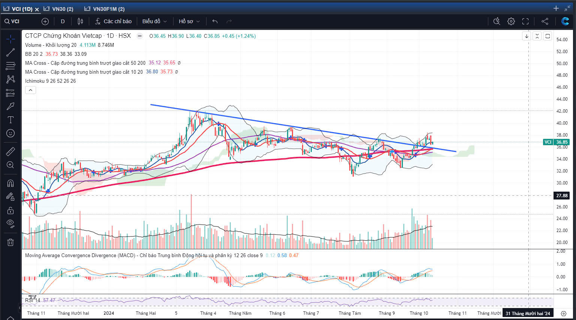Remove drawings with trash icon

pyautogui.click(x=10, y=243)
